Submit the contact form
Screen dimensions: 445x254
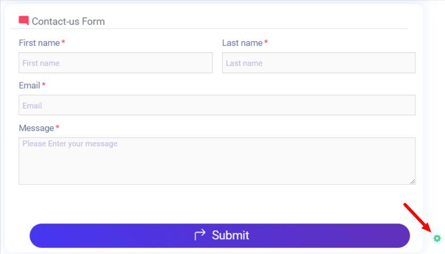(220, 235)
